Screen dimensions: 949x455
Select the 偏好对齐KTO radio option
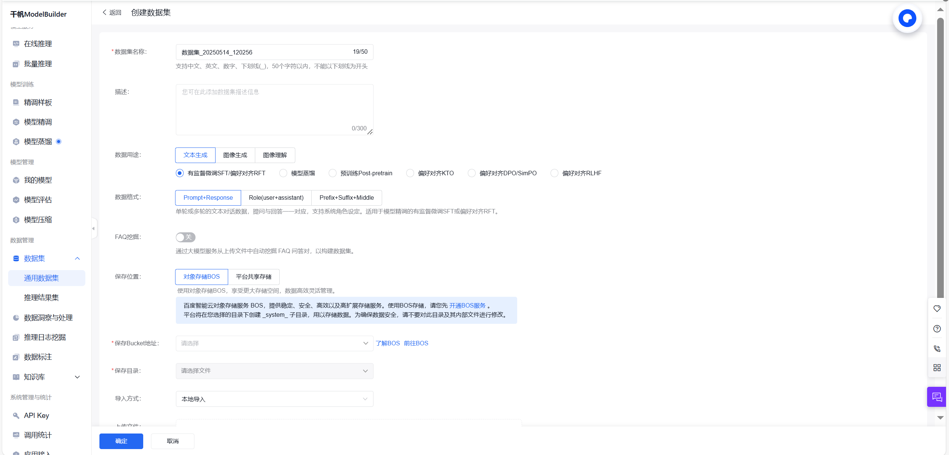[410, 173]
